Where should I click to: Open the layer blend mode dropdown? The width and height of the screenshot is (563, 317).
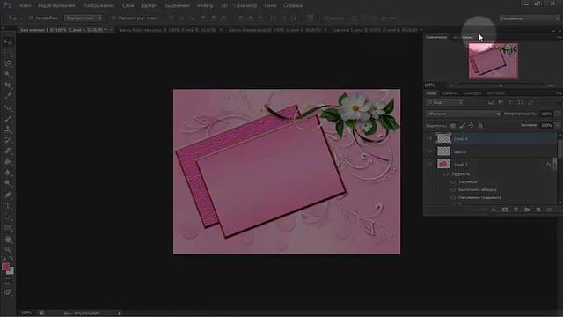(x=464, y=114)
